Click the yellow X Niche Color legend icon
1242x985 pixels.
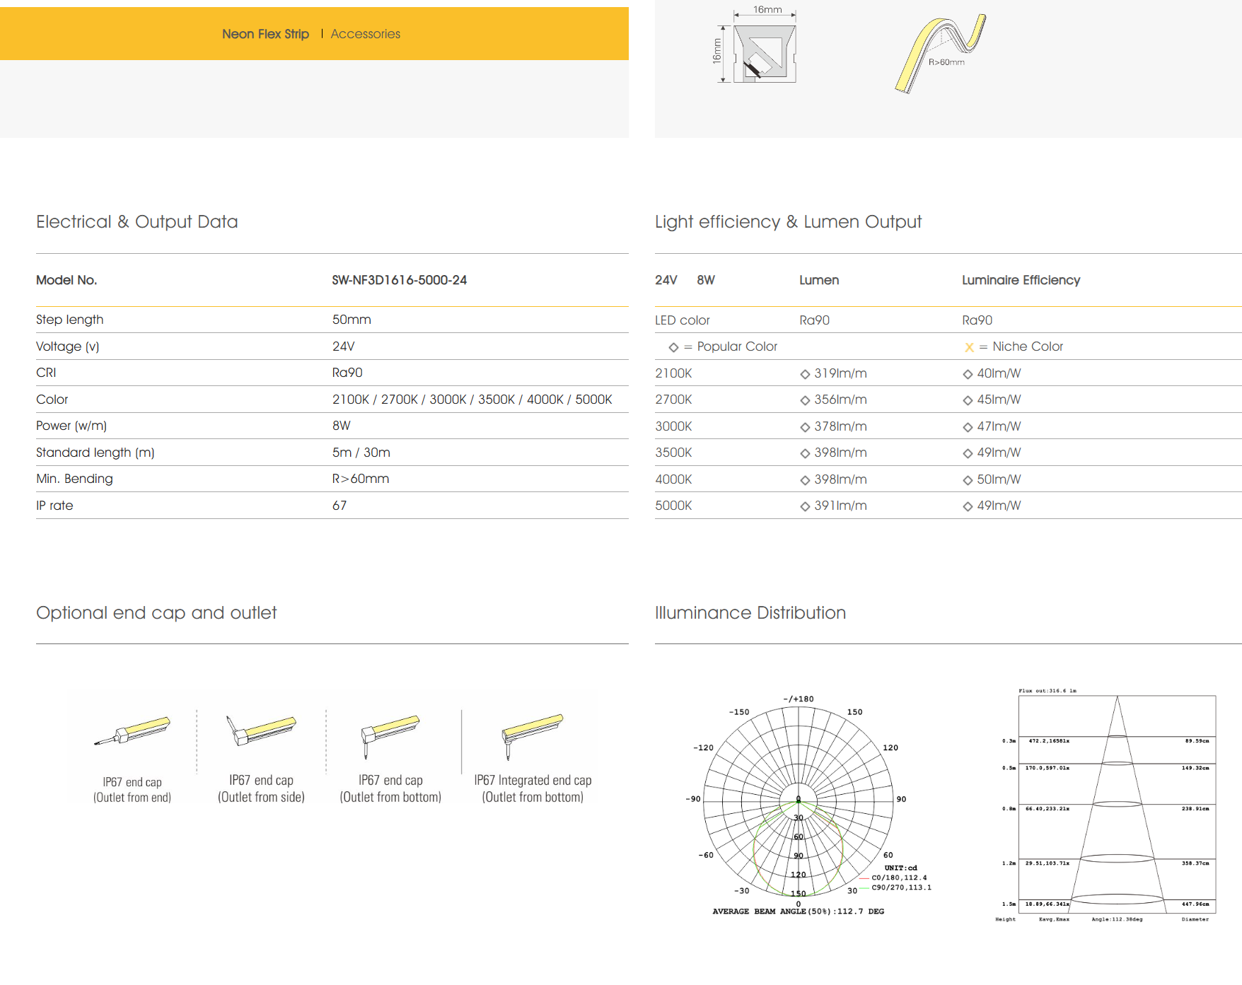[x=969, y=347]
